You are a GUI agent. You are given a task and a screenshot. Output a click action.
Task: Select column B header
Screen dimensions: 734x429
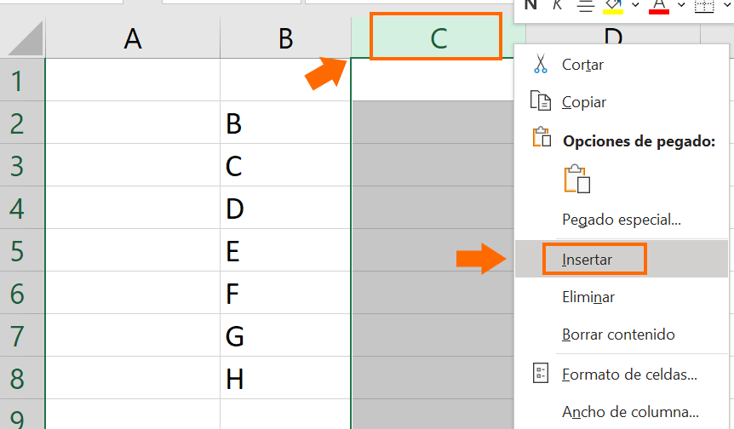285,38
